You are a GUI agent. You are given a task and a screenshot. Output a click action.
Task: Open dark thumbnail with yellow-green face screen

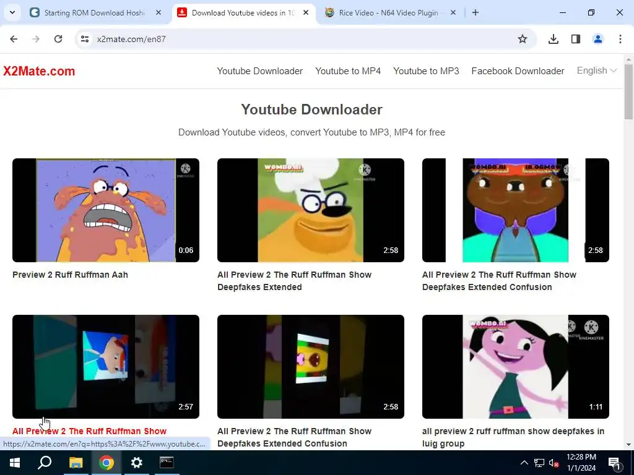[311, 366]
